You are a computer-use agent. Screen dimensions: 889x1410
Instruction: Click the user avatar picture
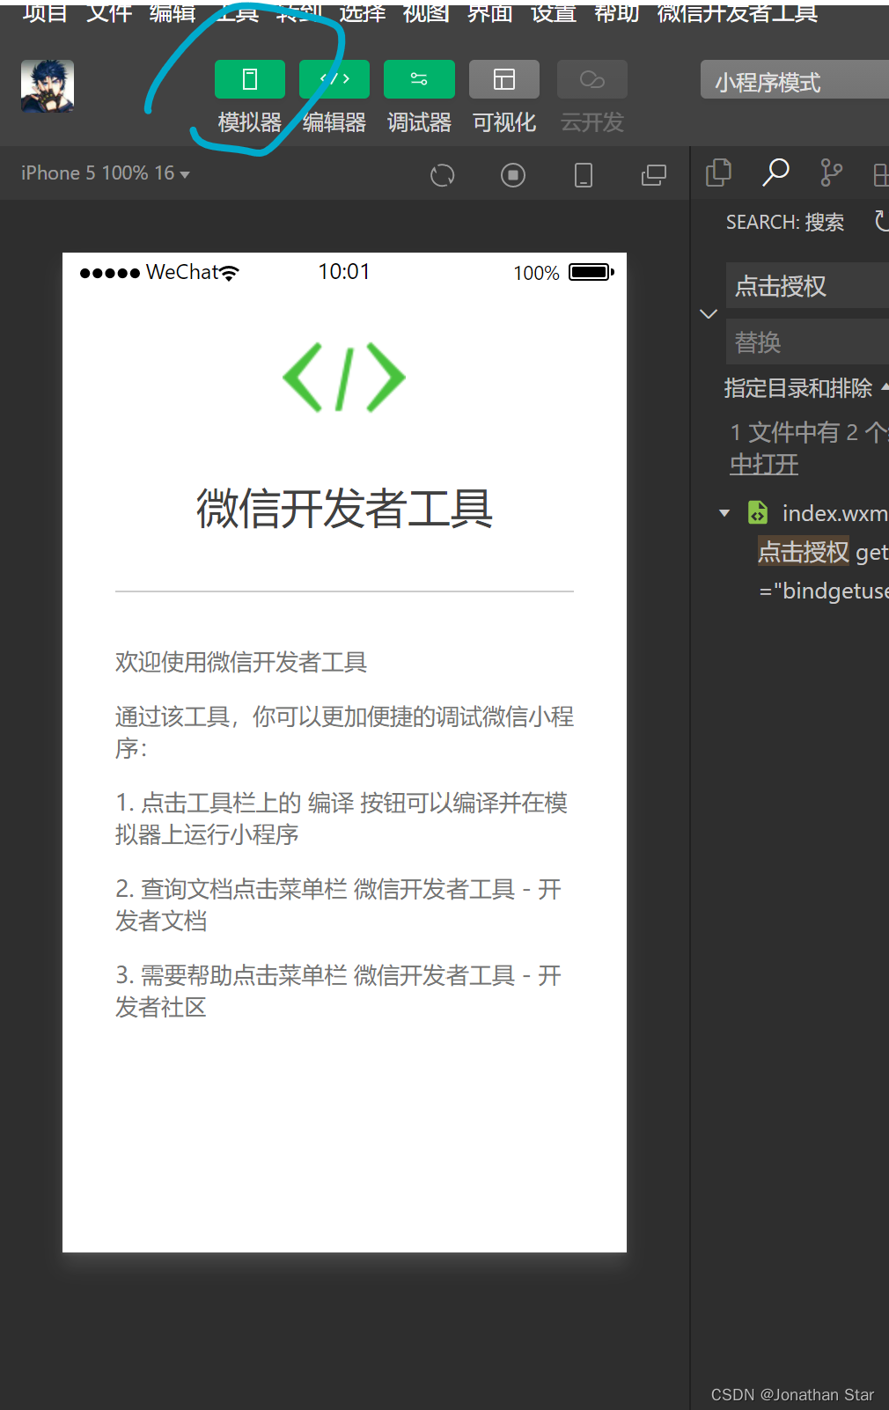click(x=48, y=86)
